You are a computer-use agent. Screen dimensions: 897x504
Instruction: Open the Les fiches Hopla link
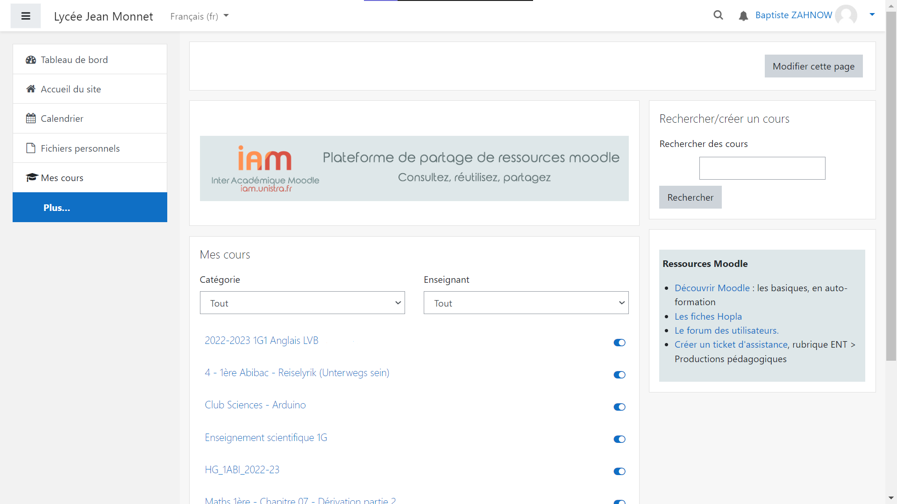[708, 316]
